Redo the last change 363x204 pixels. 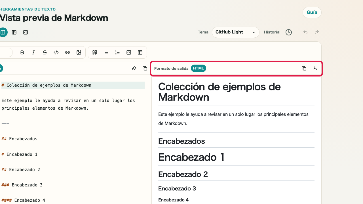317,32
